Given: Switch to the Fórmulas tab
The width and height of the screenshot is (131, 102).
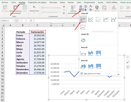Looking at the screenshot, I should pyautogui.click(x=53, y=2).
